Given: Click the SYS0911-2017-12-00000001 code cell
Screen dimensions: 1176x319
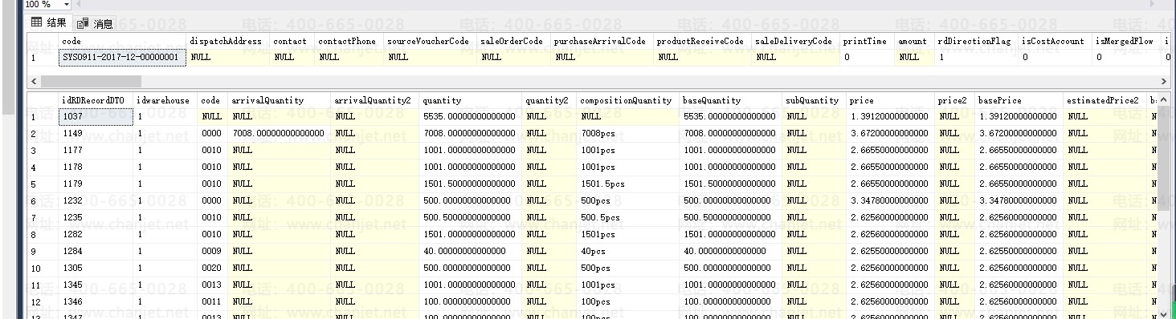Looking at the screenshot, I should point(123,57).
